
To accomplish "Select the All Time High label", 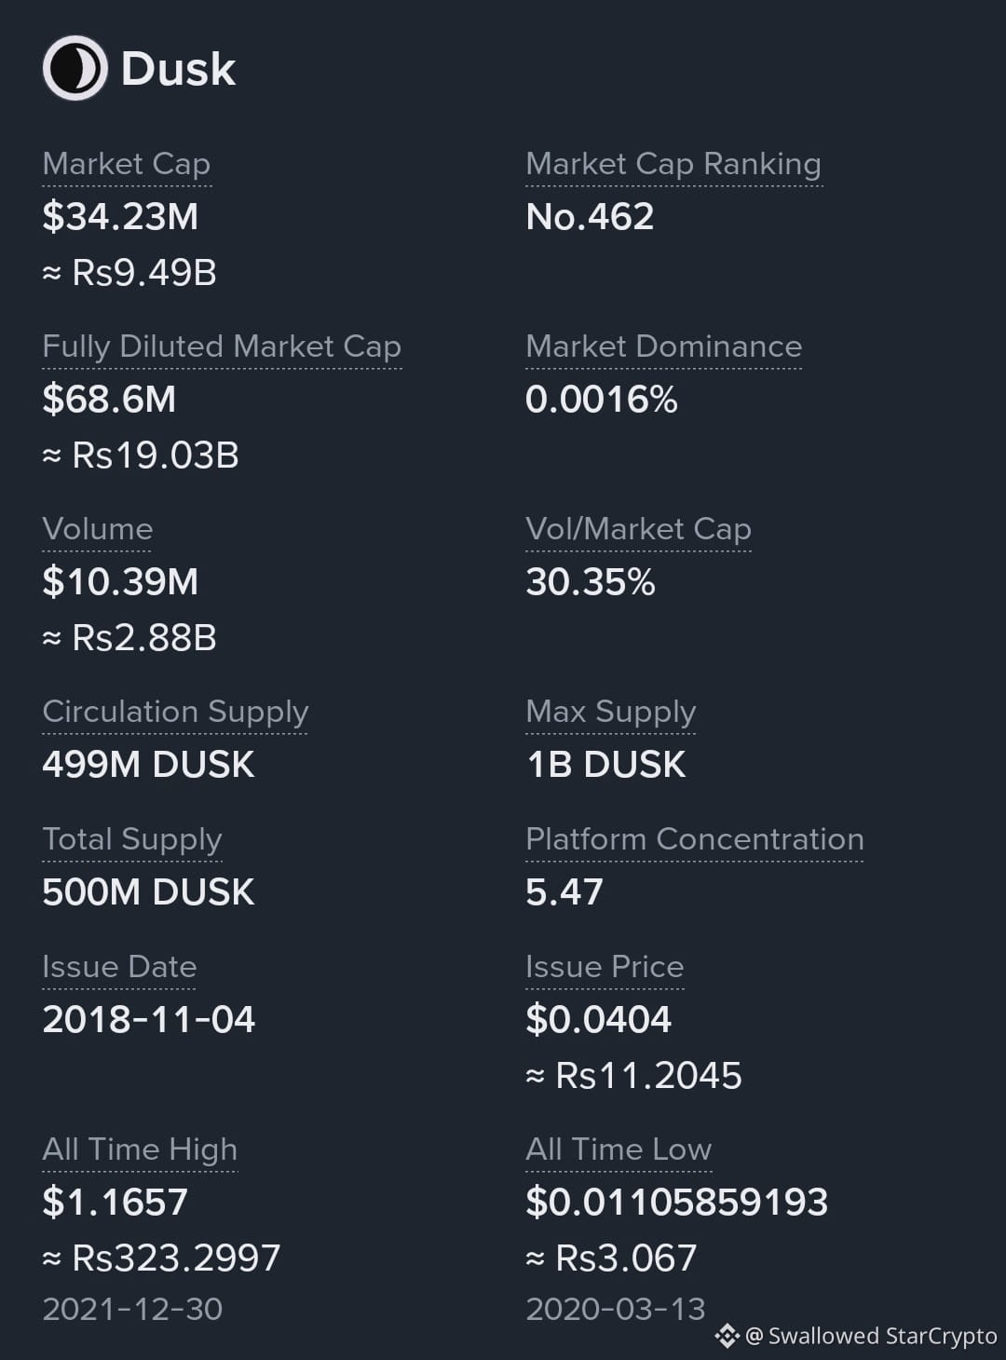I will [x=140, y=1149].
